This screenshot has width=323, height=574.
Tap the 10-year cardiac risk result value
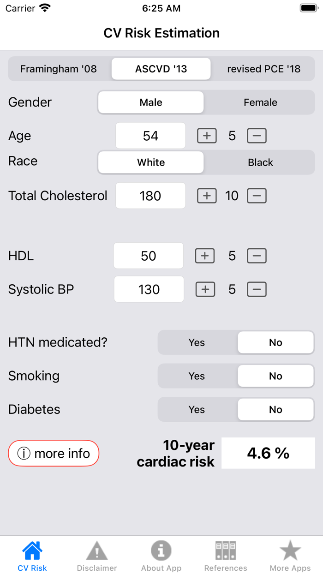[268, 453]
